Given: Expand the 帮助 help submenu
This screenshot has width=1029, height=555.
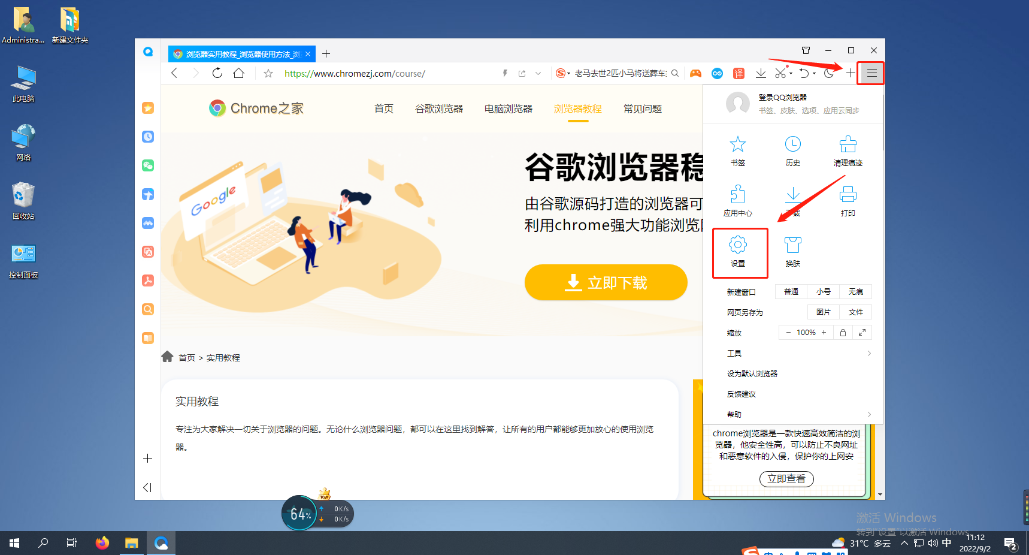Looking at the screenshot, I should click(799, 414).
